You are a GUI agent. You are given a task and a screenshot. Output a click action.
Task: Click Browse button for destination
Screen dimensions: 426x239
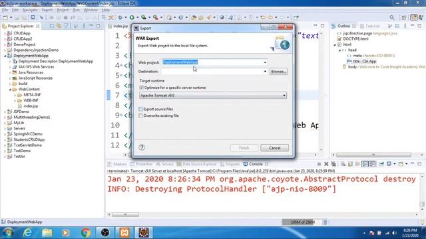coord(278,72)
